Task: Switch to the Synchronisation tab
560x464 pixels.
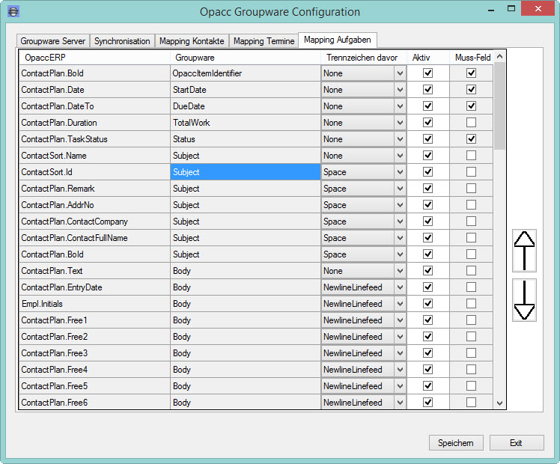Action: click(122, 41)
